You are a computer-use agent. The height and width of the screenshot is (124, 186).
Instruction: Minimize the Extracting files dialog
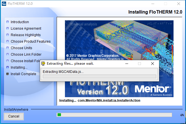point(127,64)
